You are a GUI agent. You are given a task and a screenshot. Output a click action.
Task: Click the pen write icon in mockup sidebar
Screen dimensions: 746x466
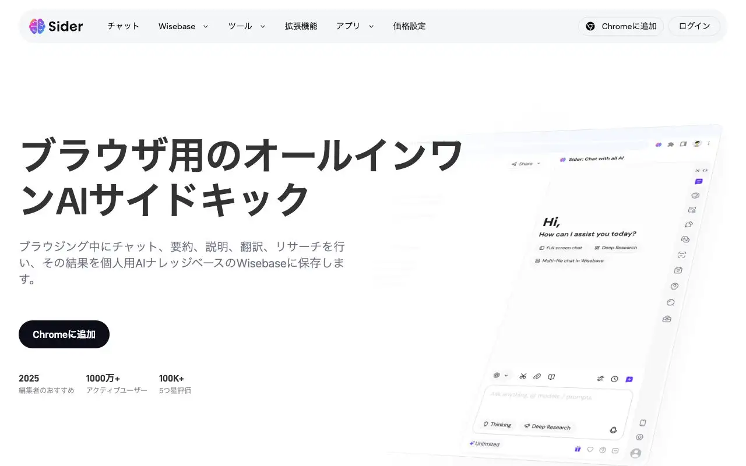tap(689, 224)
